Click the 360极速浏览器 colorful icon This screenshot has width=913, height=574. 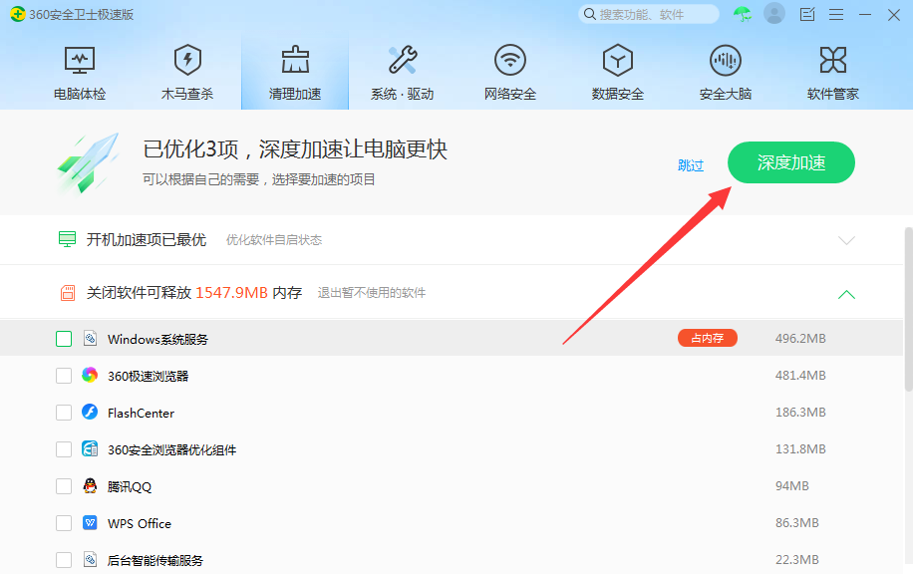[90, 375]
